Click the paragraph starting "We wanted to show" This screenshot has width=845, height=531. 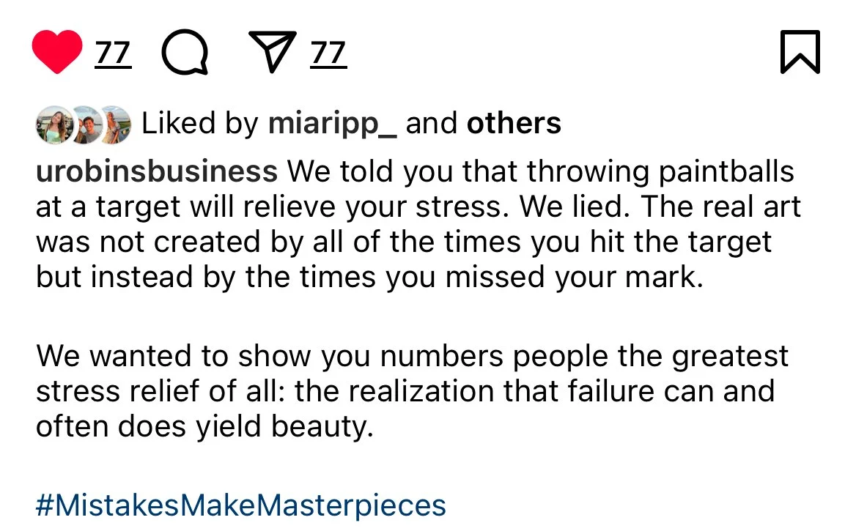click(x=413, y=391)
